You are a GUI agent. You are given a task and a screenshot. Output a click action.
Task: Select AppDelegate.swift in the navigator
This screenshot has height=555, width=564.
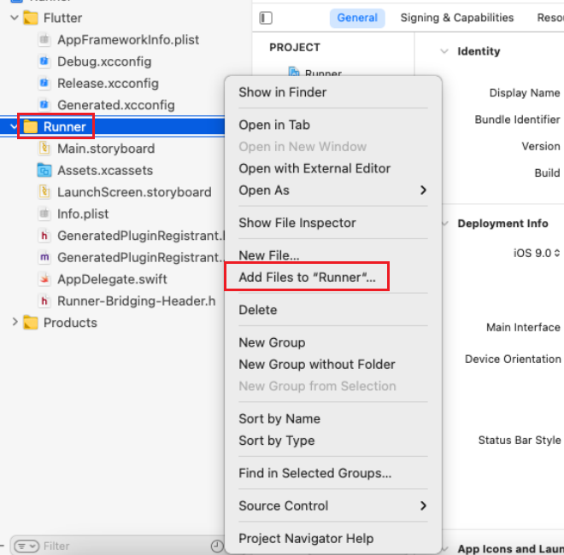(x=112, y=279)
